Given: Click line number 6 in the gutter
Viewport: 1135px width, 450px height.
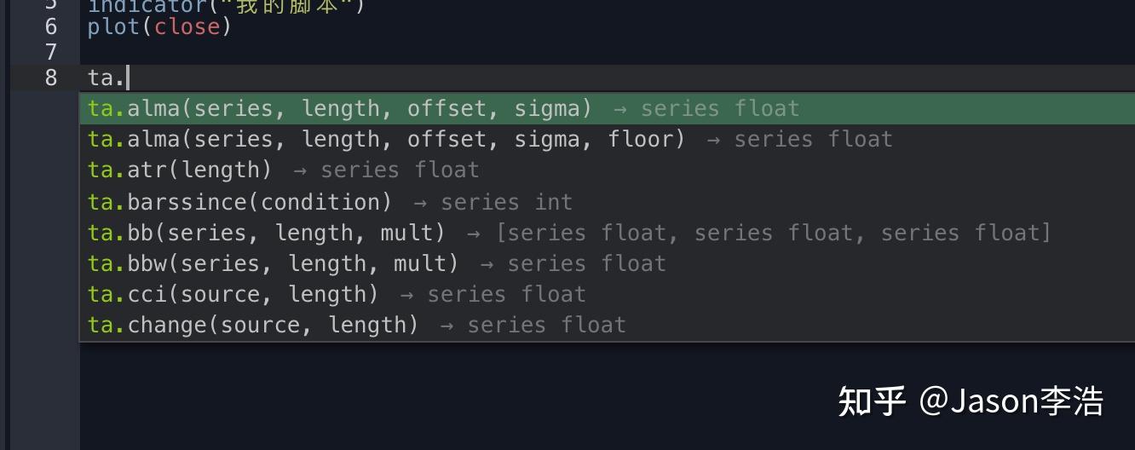Looking at the screenshot, I should pyautogui.click(x=51, y=27).
